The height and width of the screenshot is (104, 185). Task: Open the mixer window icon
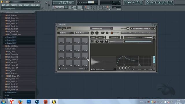141,2
